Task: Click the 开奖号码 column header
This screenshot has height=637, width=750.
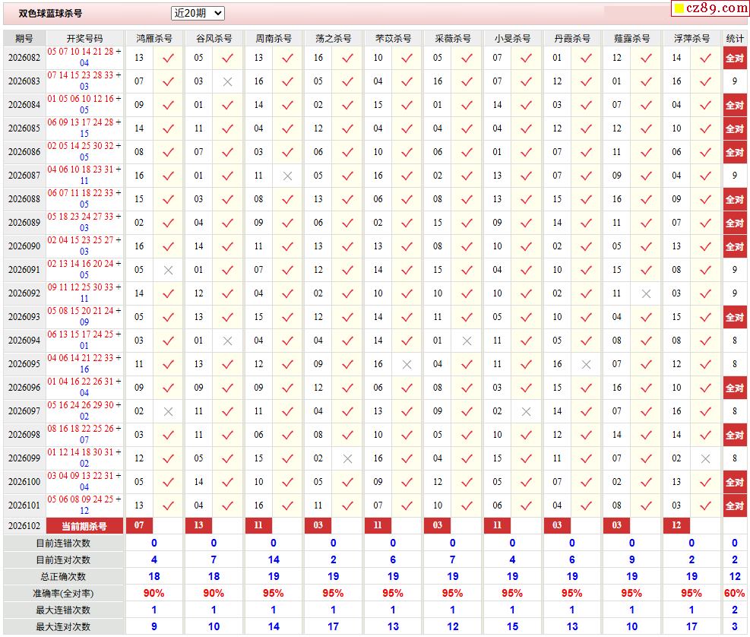Action: pos(84,38)
